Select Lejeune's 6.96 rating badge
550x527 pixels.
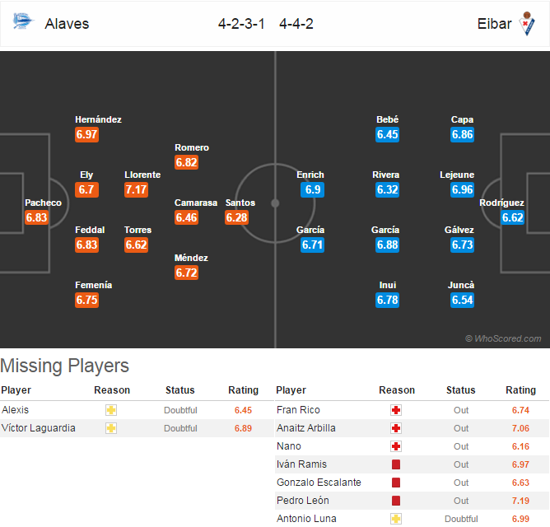pos(462,190)
